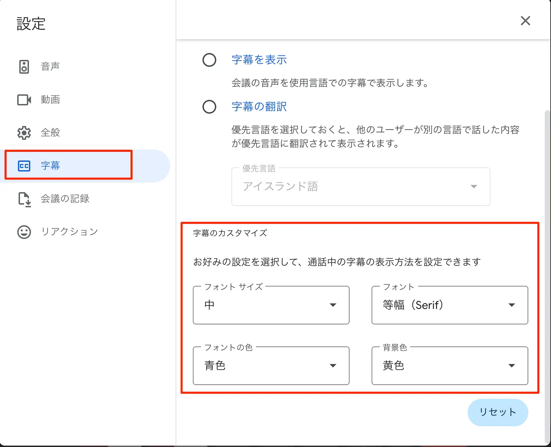Click the arrow on the 優先言語 dropdown

click(474, 187)
